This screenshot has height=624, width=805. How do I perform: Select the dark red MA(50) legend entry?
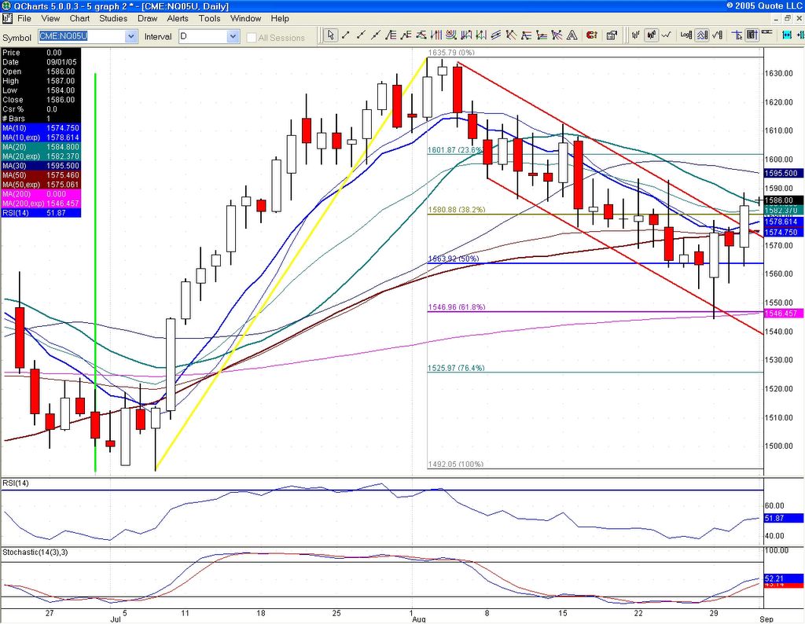click(x=41, y=175)
